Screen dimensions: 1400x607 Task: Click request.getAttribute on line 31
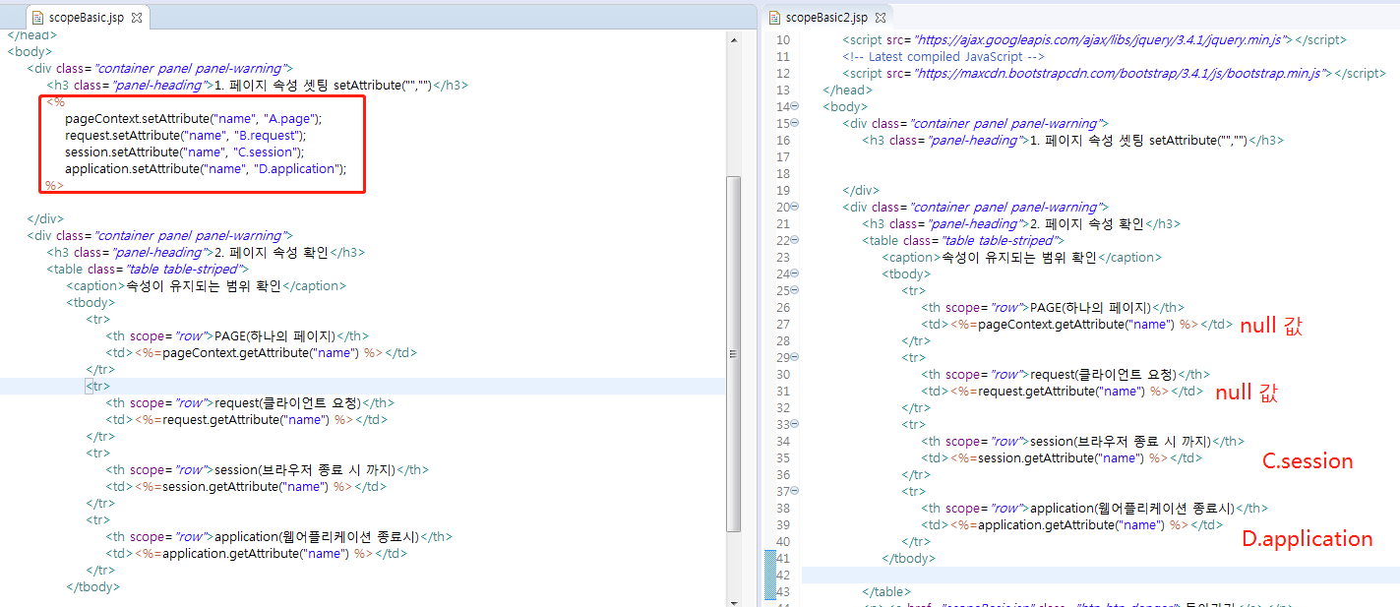point(1063,391)
